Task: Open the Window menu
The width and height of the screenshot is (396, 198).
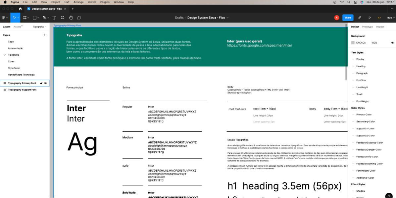Action: click(x=119, y=2)
